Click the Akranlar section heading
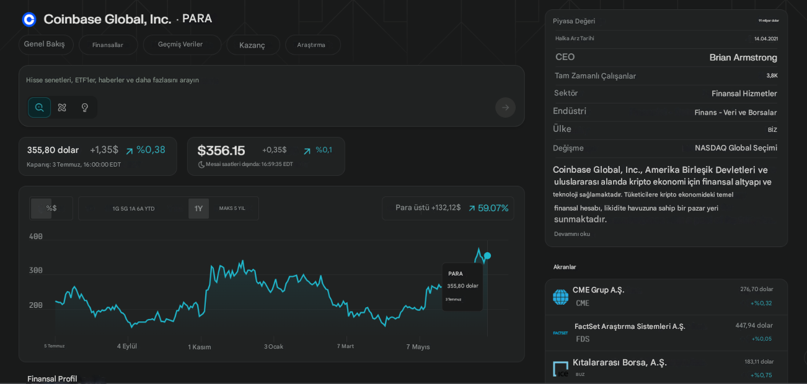 [565, 267]
